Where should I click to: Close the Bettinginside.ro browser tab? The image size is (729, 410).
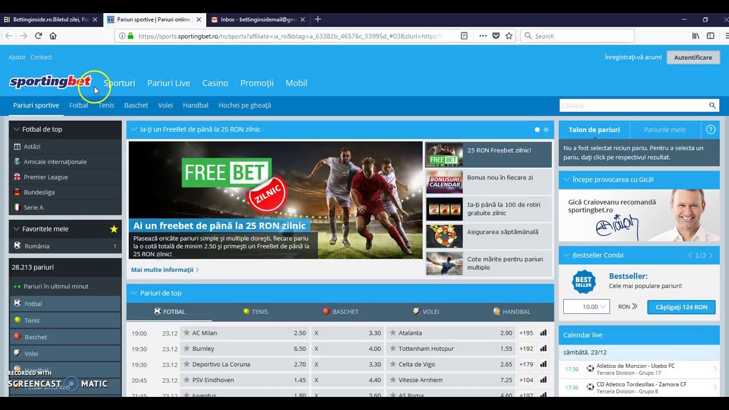95,19
